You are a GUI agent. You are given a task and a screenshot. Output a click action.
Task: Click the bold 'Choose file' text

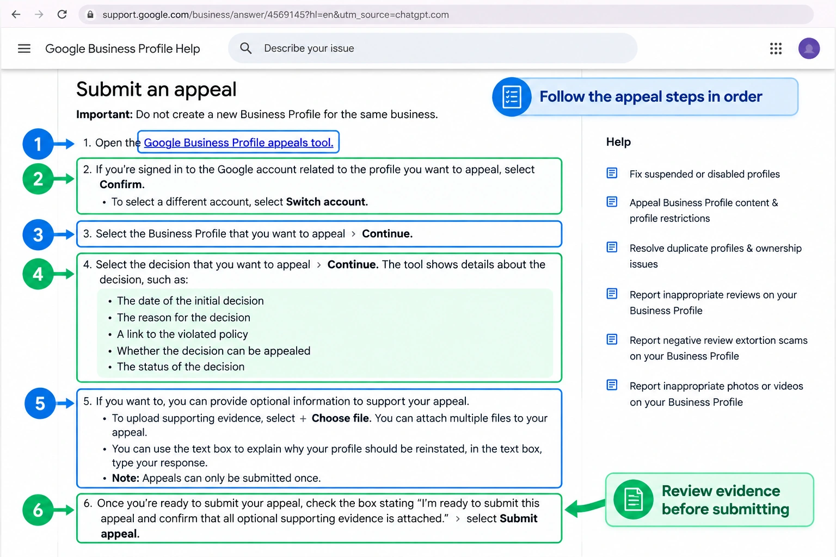coord(341,418)
